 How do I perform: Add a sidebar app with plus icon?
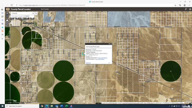pyautogui.click(x=2, y=39)
